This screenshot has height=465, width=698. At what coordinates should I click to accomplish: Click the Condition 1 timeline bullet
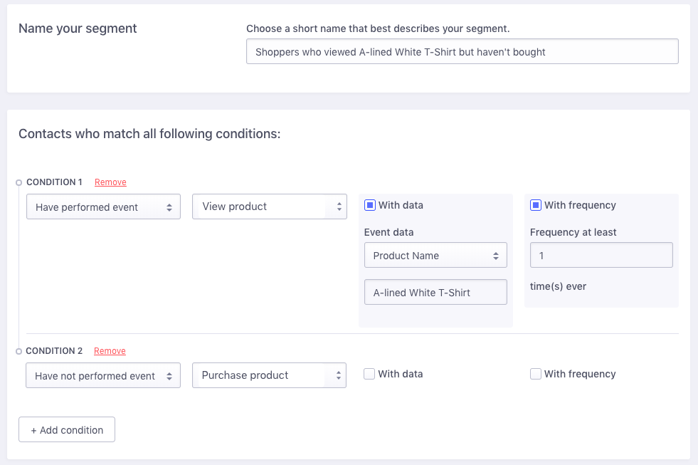pyautogui.click(x=18, y=182)
